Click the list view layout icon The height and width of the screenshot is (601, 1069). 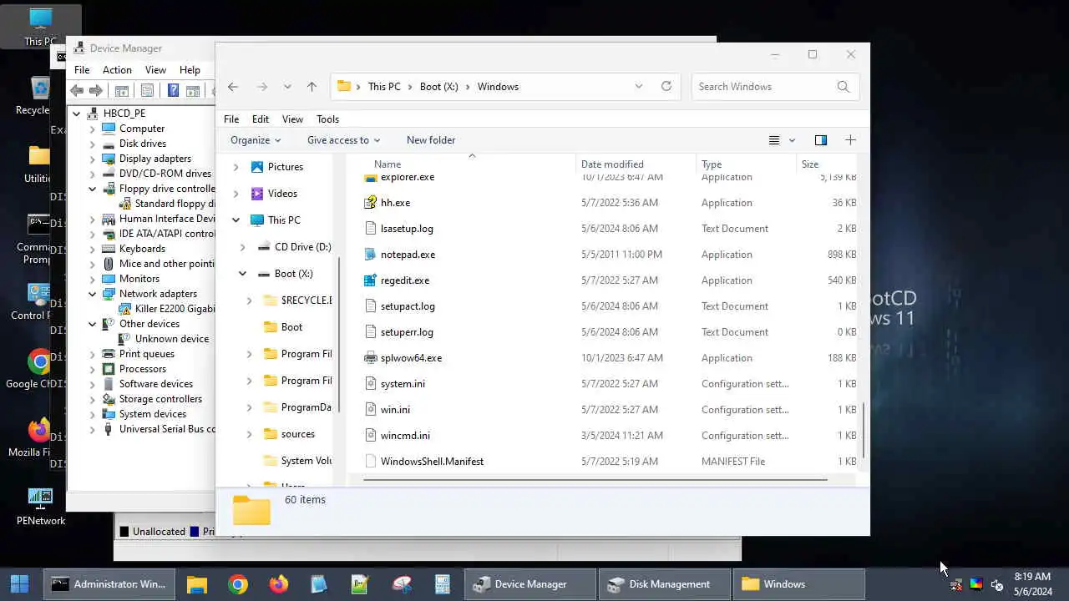(774, 140)
